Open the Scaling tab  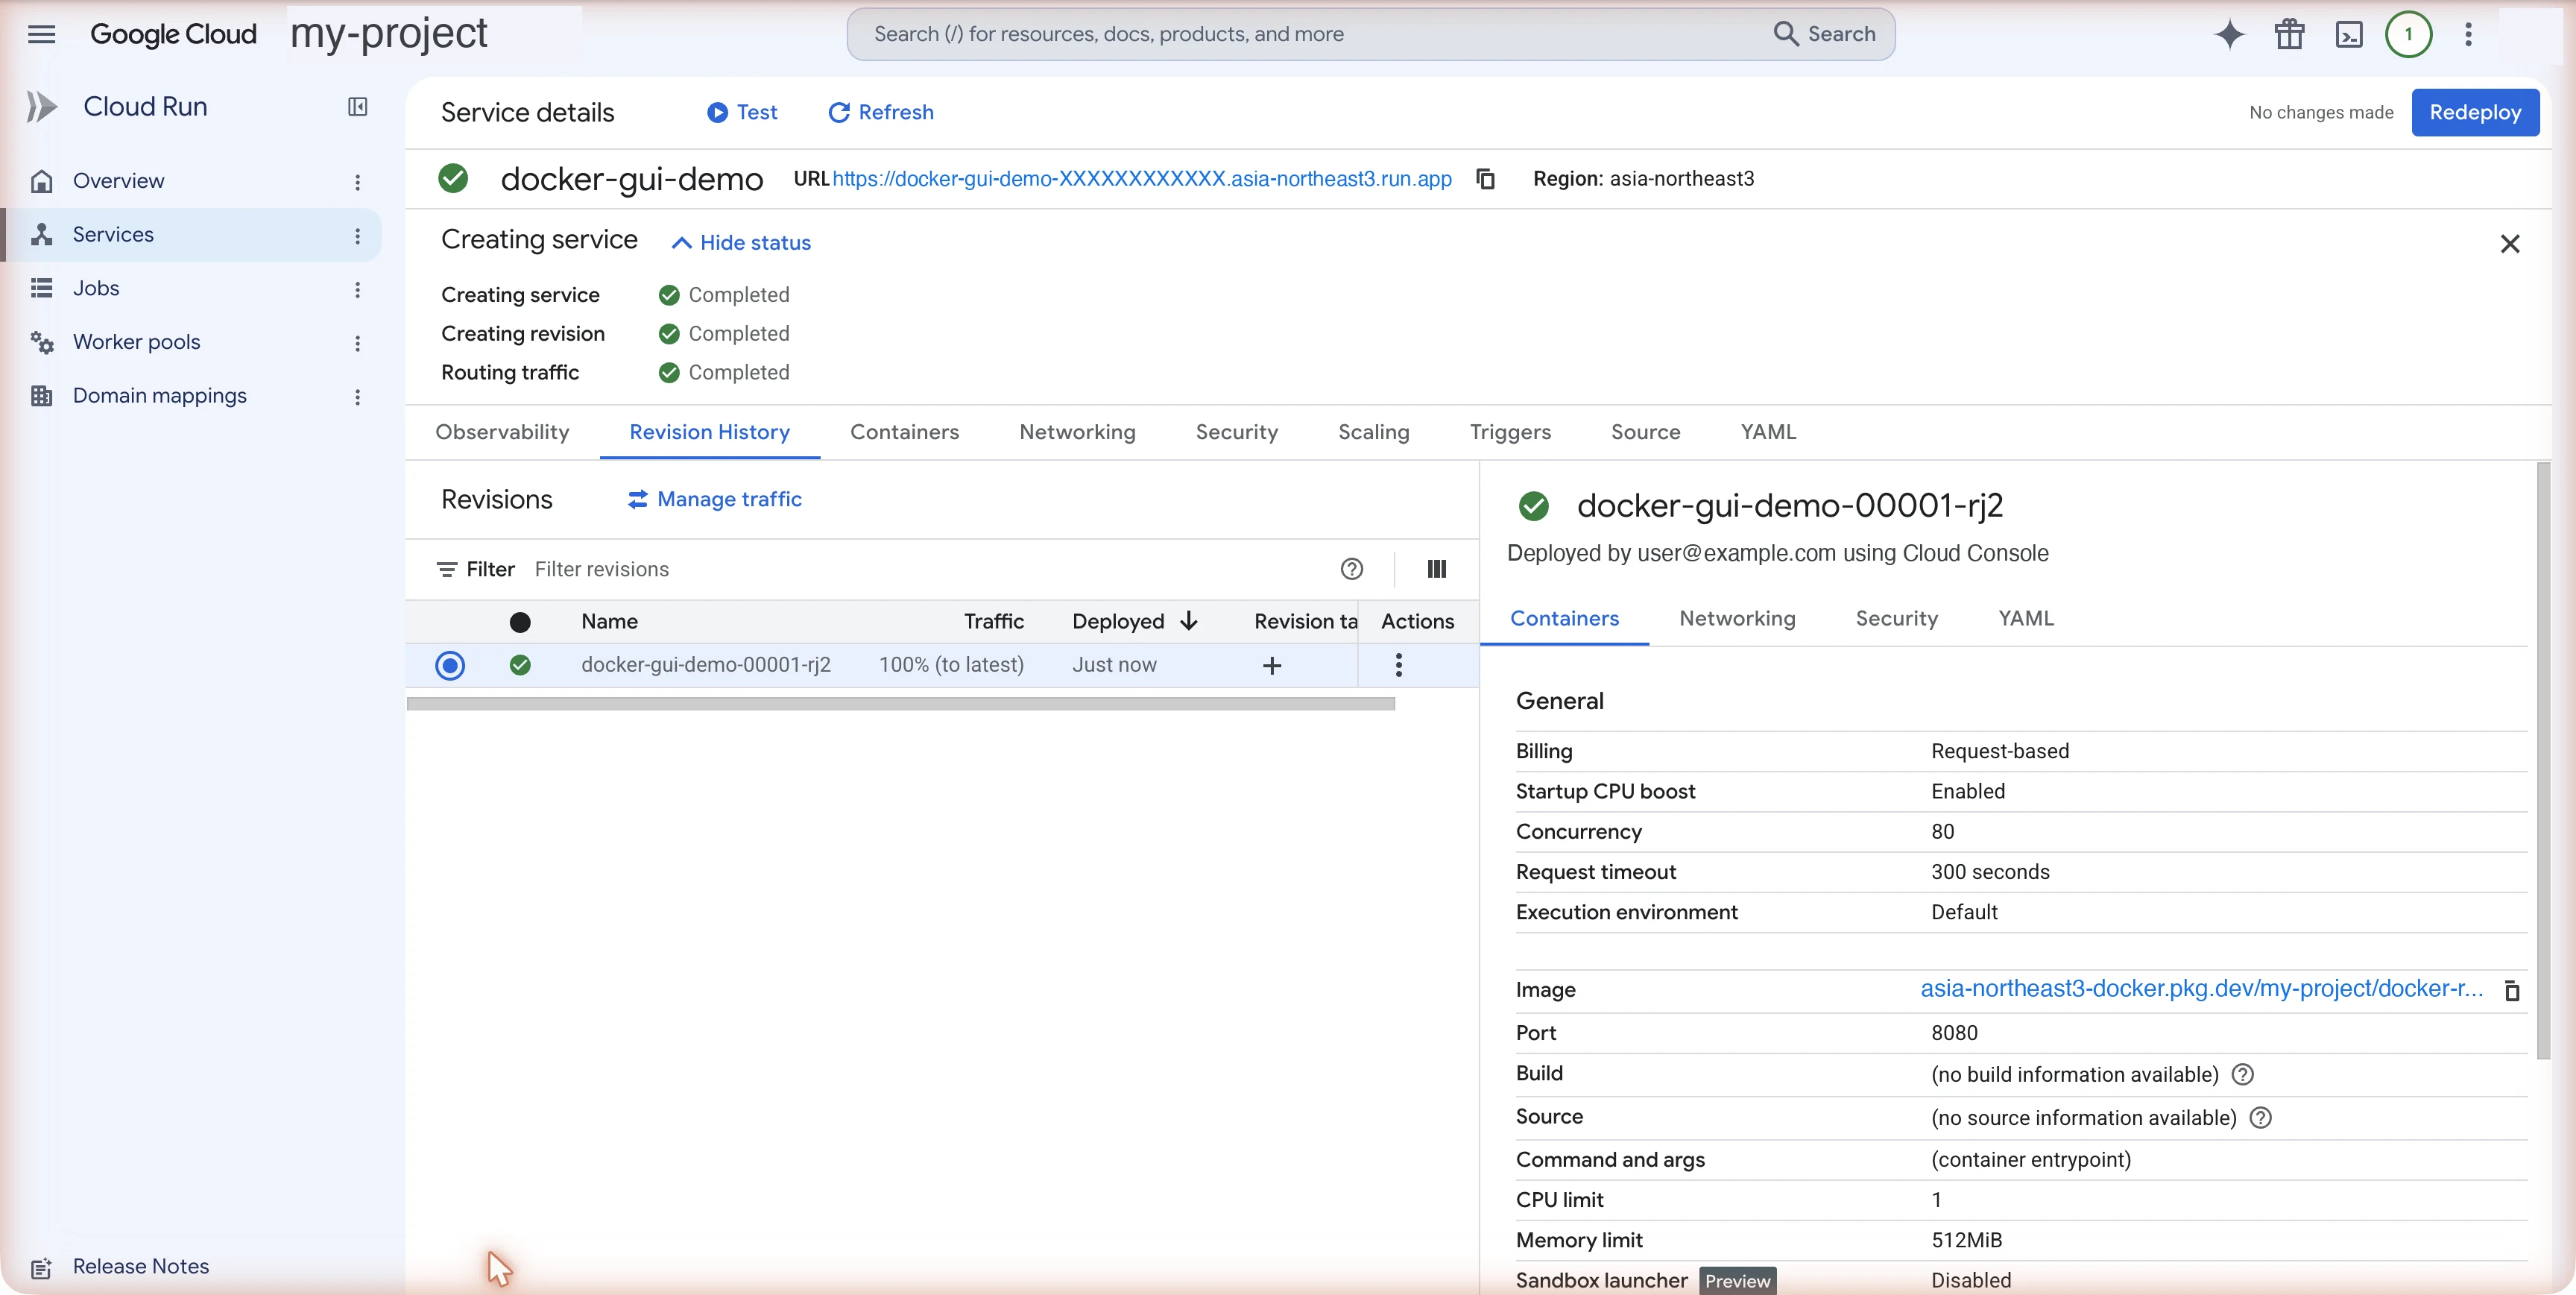click(1373, 432)
